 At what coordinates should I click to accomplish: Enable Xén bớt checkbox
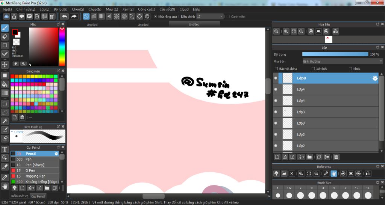coord(313,69)
